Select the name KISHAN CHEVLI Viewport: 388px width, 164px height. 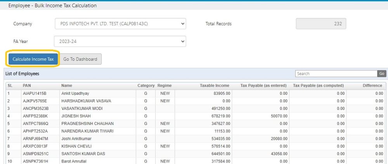click(77, 146)
